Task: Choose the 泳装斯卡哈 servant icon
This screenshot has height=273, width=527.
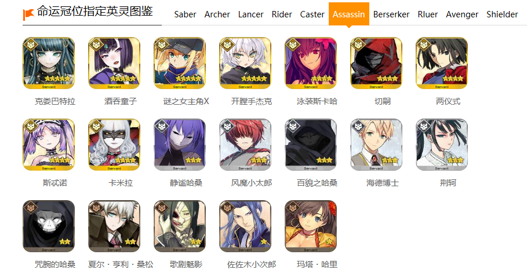Action: (x=311, y=63)
